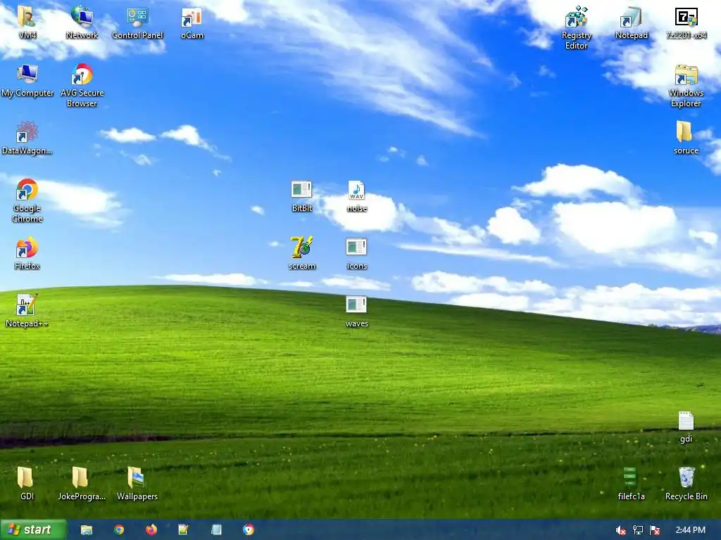The width and height of the screenshot is (721, 540).
Task: Click the network connection tray icon
Action: pyautogui.click(x=638, y=530)
